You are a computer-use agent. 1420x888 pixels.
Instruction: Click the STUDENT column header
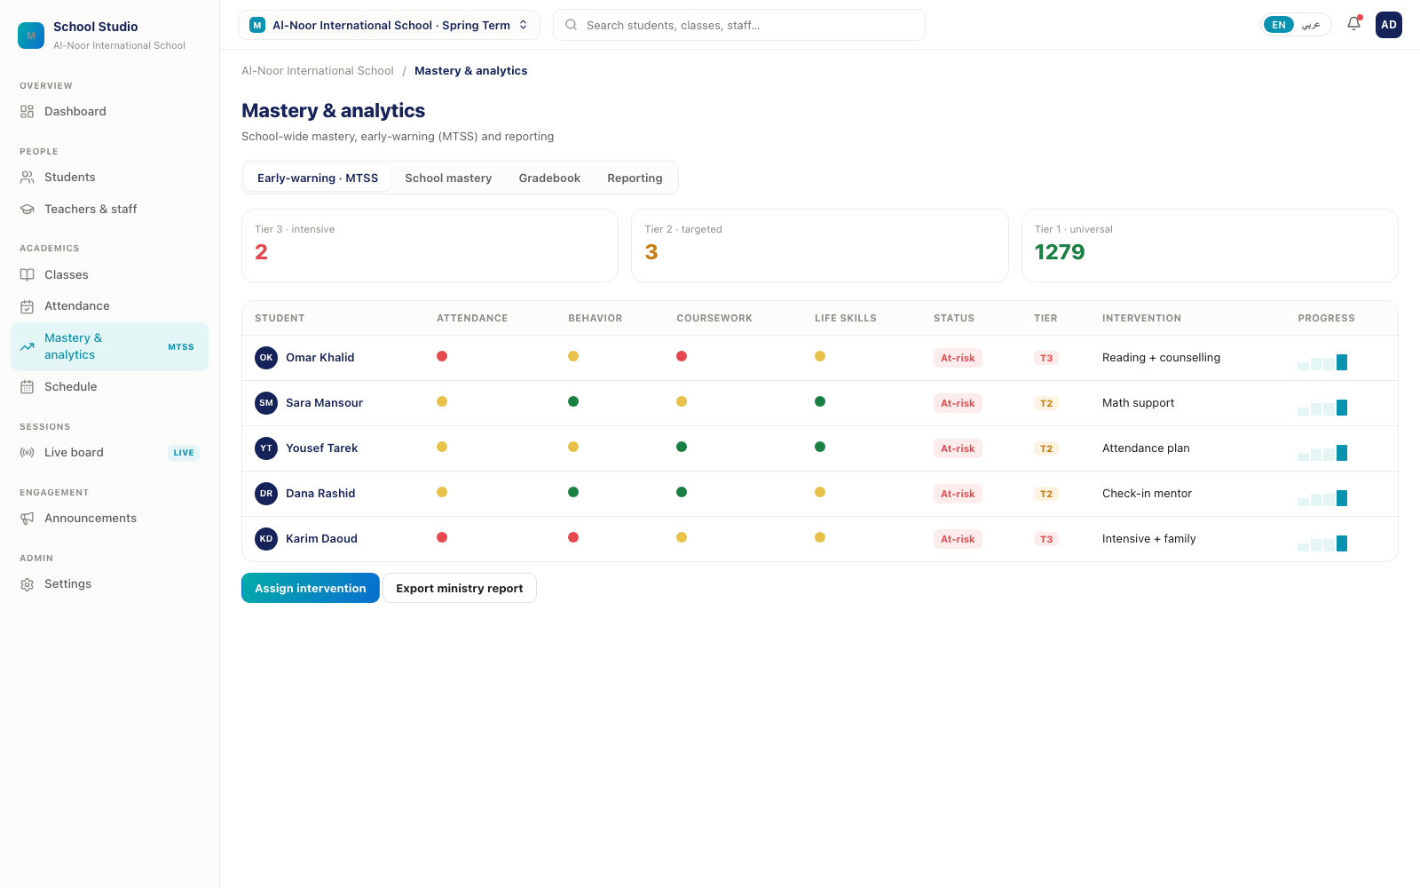pyautogui.click(x=280, y=318)
